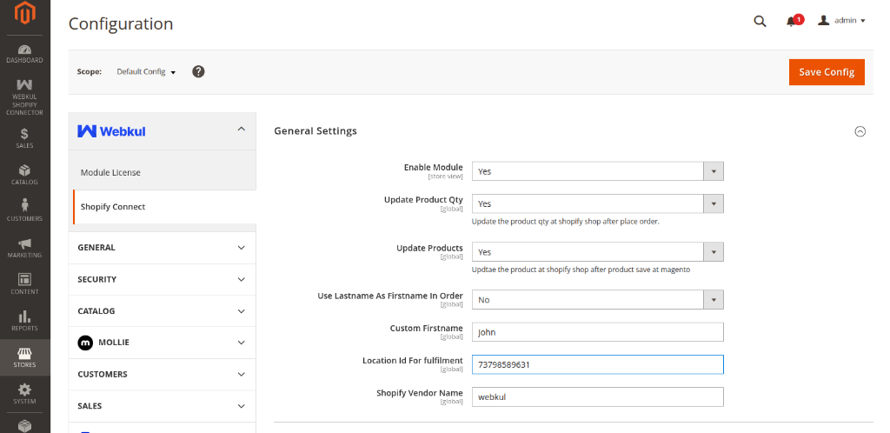Click the search magnifier icon
This screenshot has width=890, height=433.
tap(760, 22)
